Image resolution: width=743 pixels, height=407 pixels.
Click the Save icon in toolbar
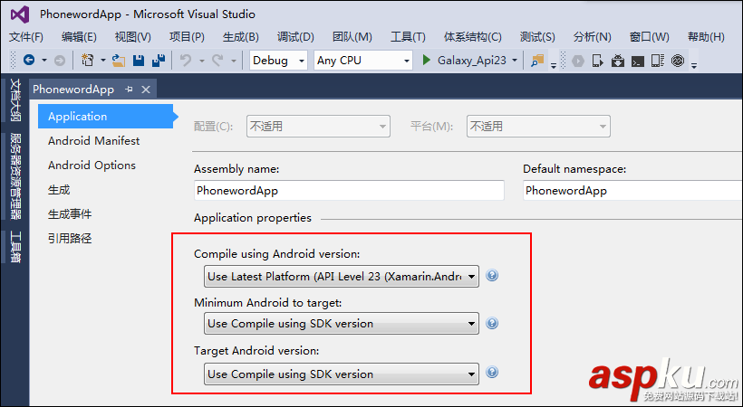(139, 61)
